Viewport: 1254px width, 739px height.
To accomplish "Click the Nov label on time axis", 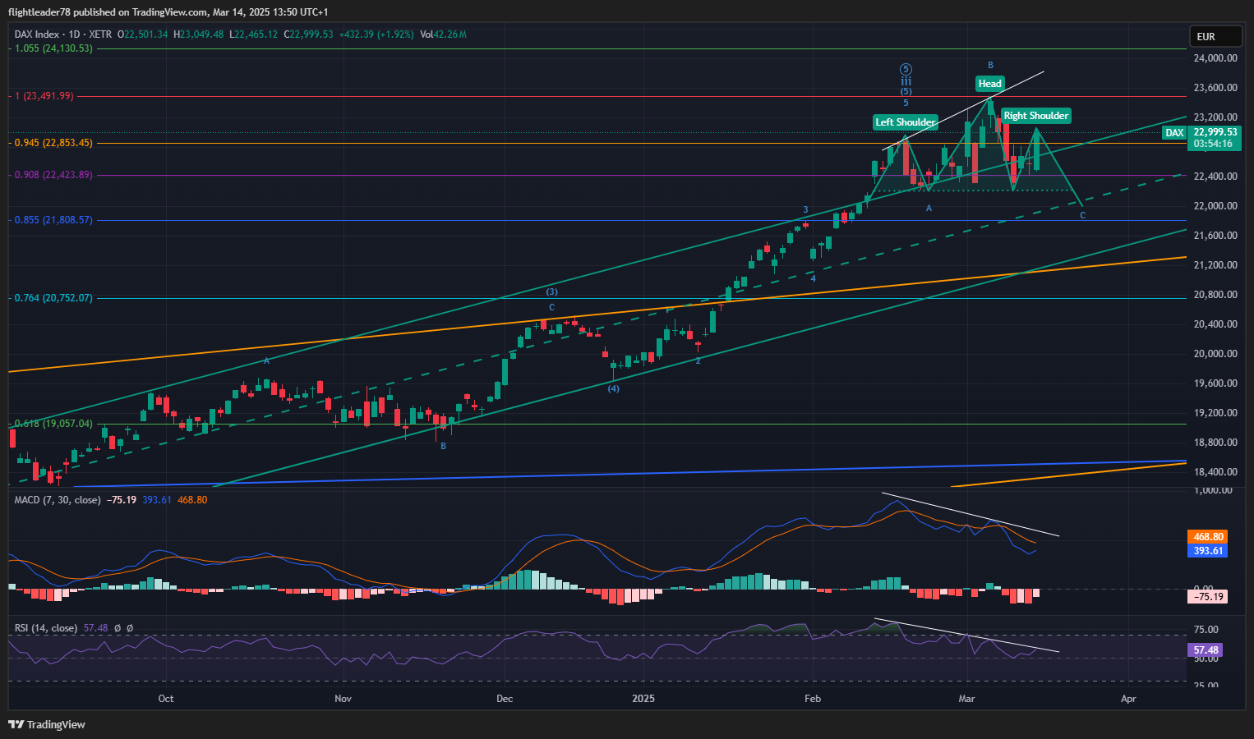I will pyautogui.click(x=343, y=699).
